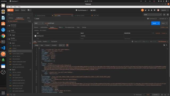Open Chrome from the Ubuntu dock
The height and width of the screenshot is (96, 170).
[x=3, y=36]
